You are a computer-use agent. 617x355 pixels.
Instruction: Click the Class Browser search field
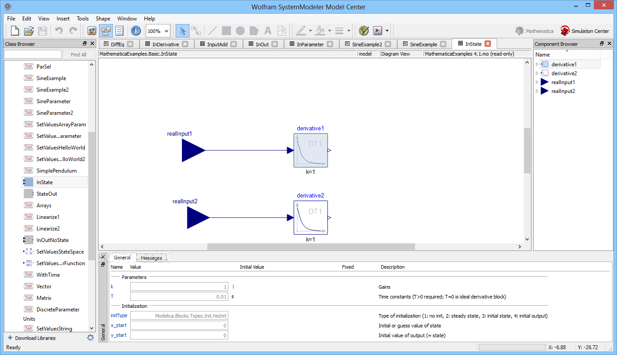click(33, 54)
